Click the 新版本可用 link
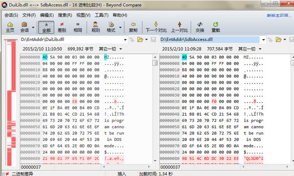294x176 pixels. (279, 15)
